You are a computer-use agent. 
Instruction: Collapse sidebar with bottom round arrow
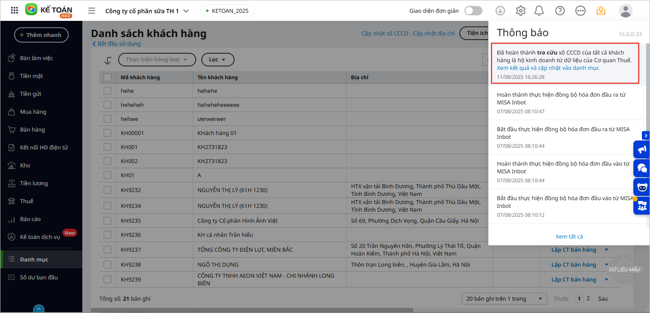coord(39,308)
